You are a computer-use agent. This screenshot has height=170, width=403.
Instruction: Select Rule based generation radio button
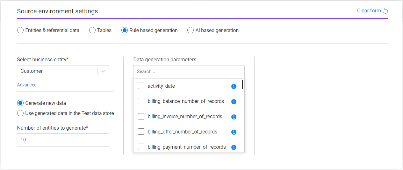tap(125, 31)
